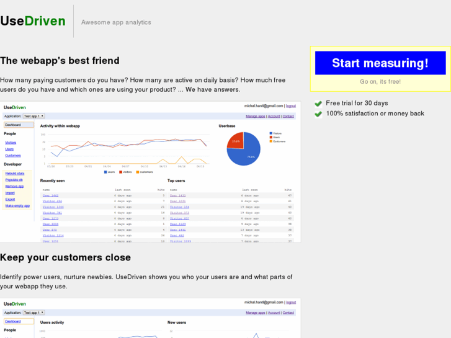Click Account link in webapp's best friend screenshot

(x=274, y=116)
